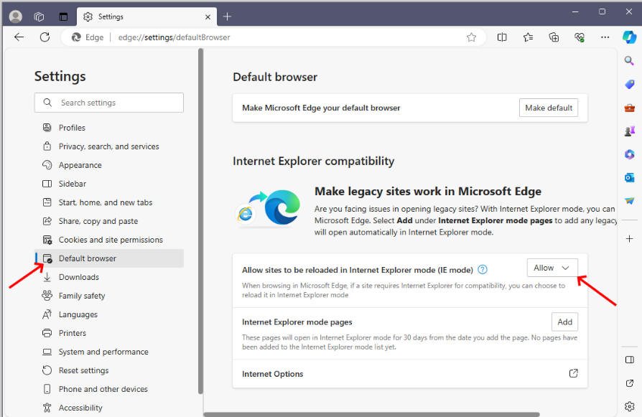Open the Workspaces icon in title bar
642x417 pixels.
tap(39, 17)
